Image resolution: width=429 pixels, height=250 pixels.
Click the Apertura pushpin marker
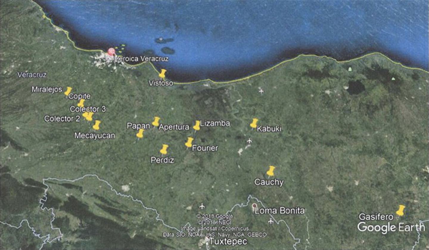[x=156, y=121]
